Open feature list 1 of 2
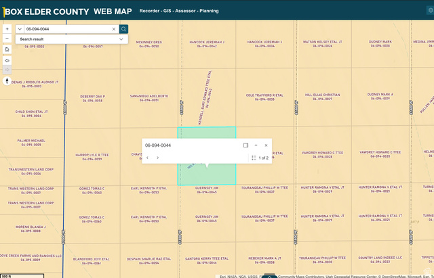 tap(260, 158)
